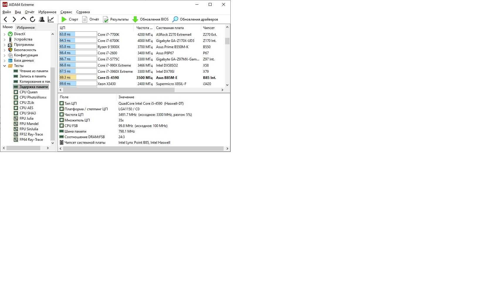493x308 pixels.
Task: Expand the База данных tree node
Action: (4, 61)
